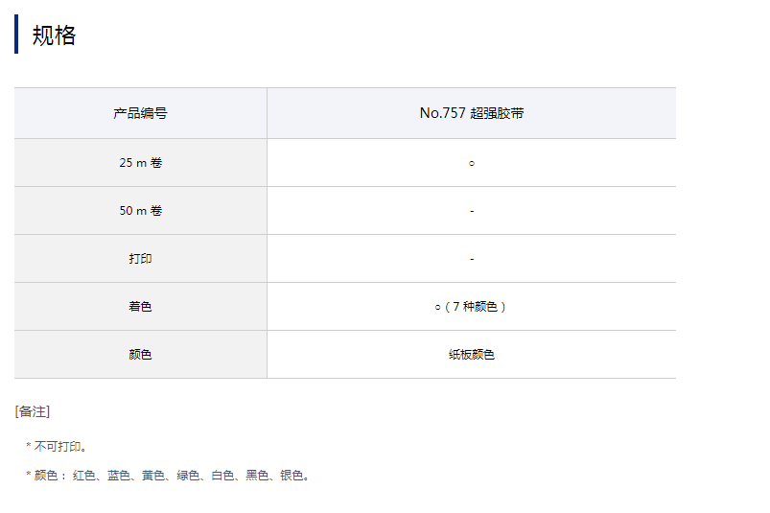Click the circle mark in the 25 m 卷 row
The width and height of the screenshot is (770, 513).
472,163
